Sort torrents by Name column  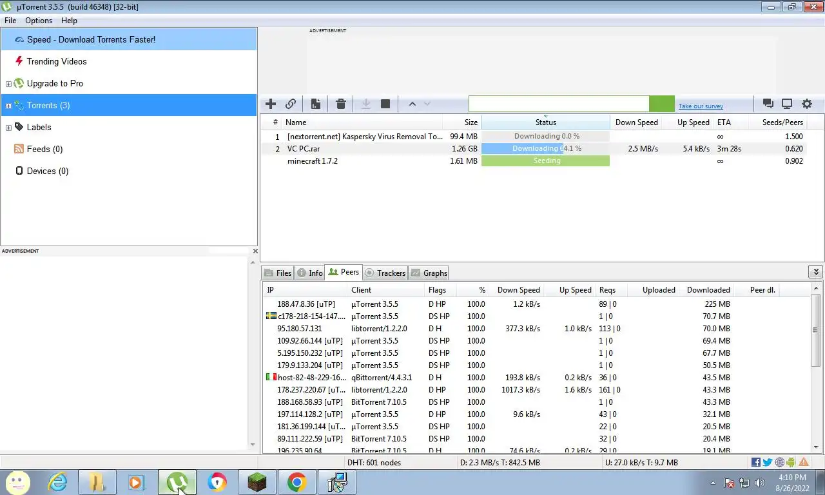click(x=363, y=122)
